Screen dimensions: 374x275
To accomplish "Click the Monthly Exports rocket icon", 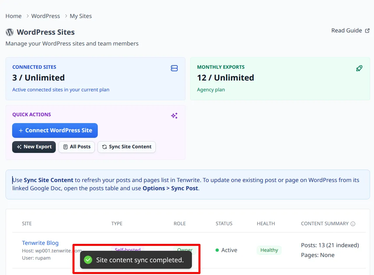I will click(x=359, y=68).
